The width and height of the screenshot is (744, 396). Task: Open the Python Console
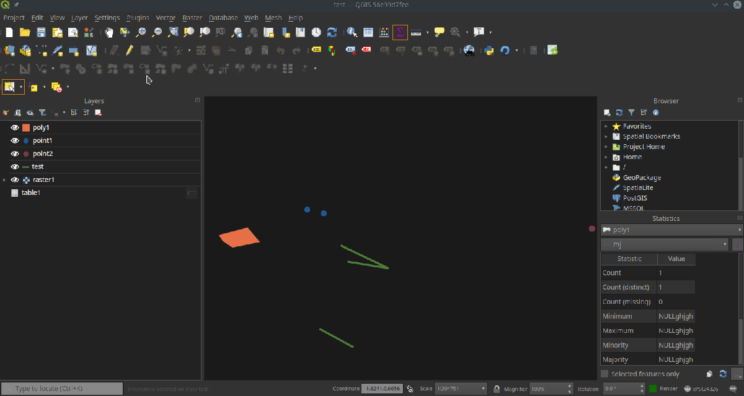coord(489,50)
